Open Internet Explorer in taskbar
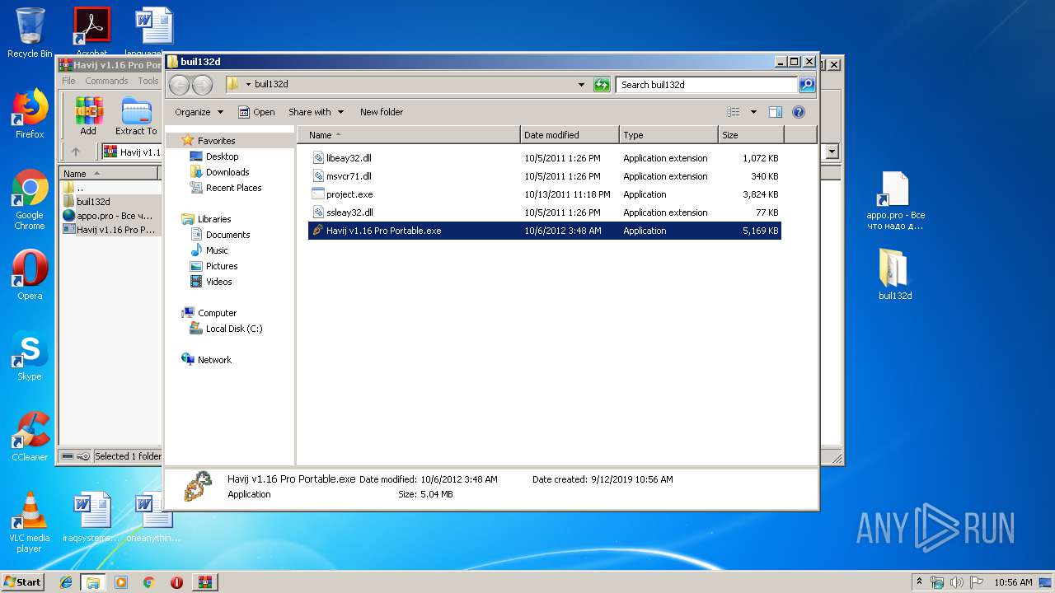 tap(66, 582)
